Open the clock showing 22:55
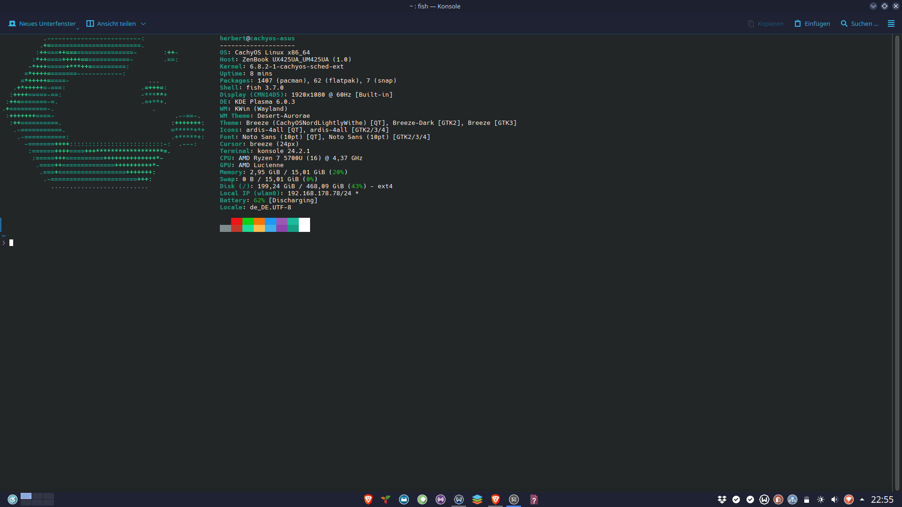This screenshot has height=507, width=902. (x=882, y=499)
